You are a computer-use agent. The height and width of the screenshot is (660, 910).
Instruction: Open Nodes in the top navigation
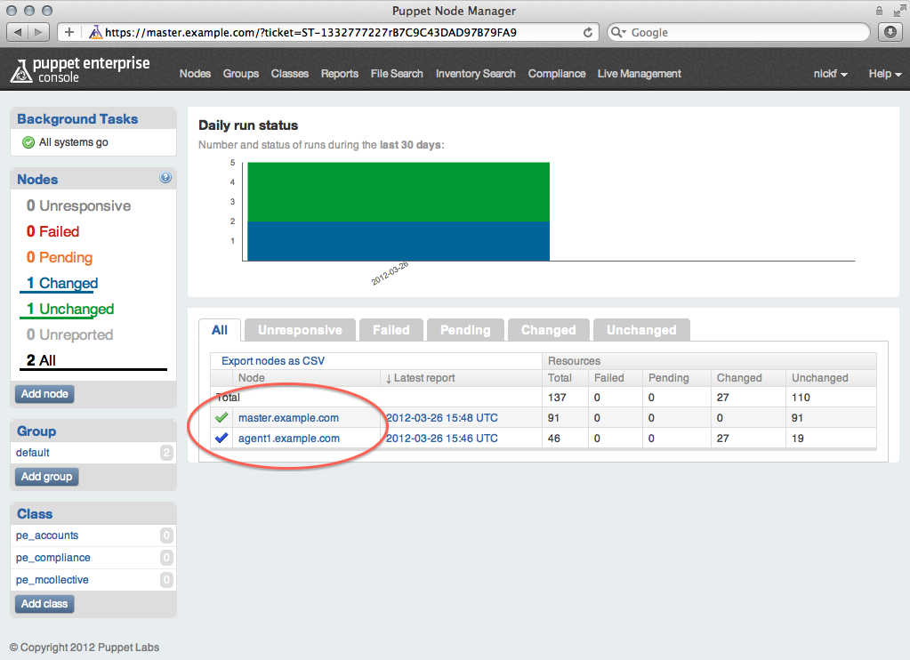[x=195, y=74]
